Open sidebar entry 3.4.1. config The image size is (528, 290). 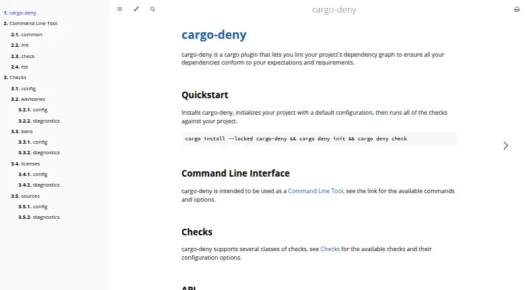(33, 174)
